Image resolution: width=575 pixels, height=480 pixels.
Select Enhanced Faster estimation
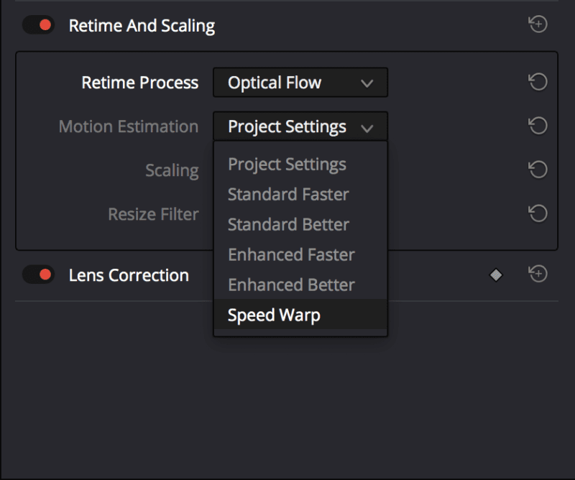(291, 254)
